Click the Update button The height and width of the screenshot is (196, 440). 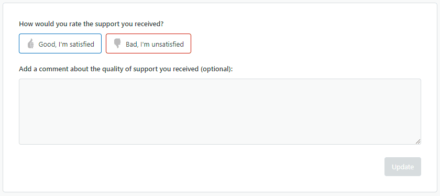[403, 167]
